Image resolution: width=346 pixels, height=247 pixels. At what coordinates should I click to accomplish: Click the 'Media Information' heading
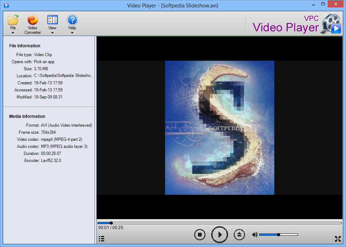point(27,116)
